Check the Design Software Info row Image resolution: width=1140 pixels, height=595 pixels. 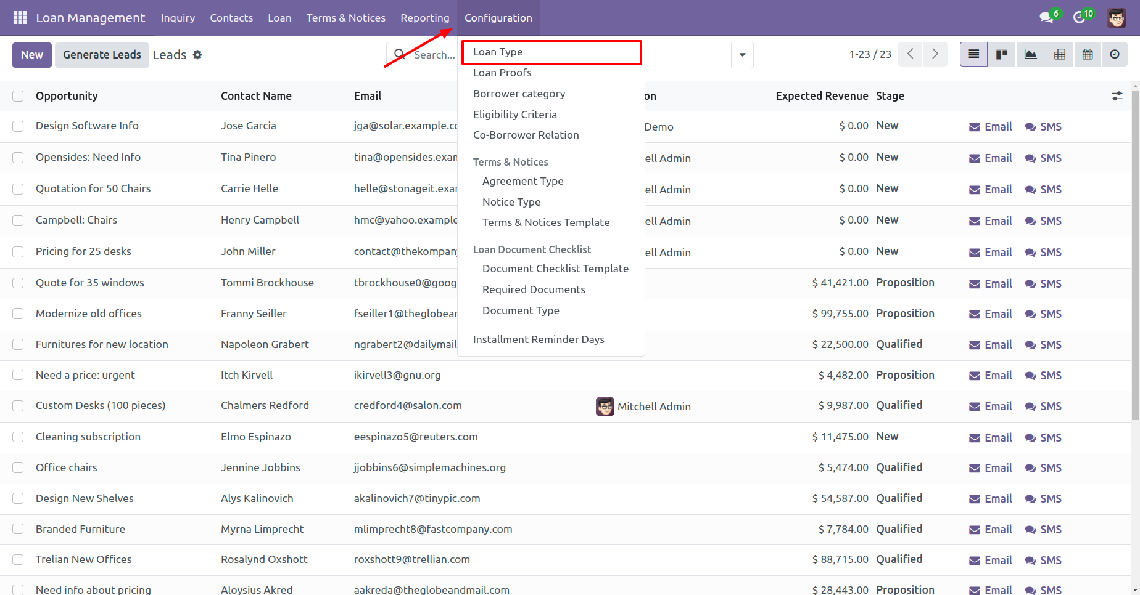[18, 126]
